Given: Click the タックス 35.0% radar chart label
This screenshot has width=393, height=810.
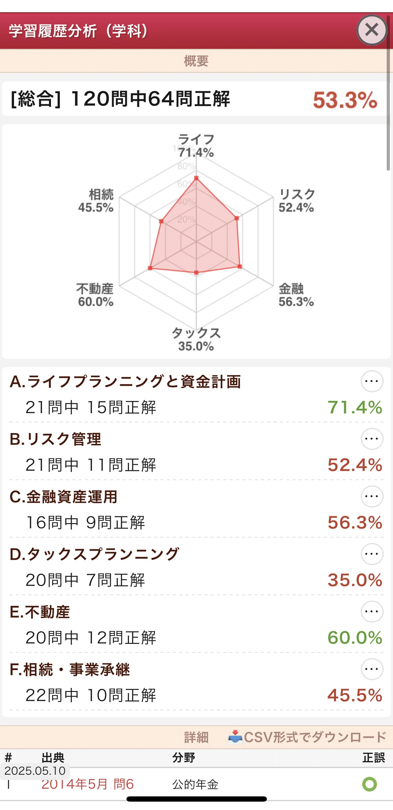Looking at the screenshot, I should point(196,339).
